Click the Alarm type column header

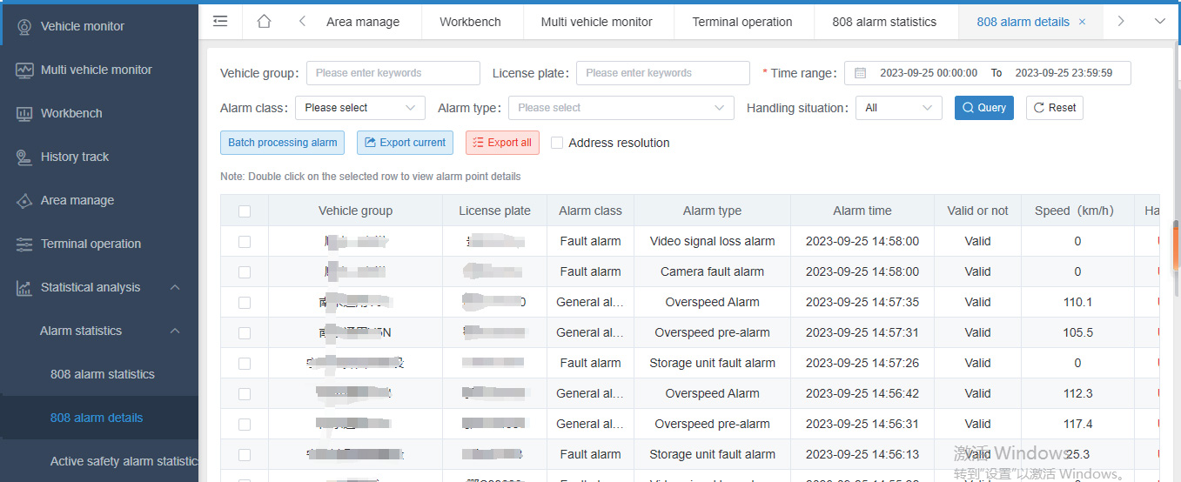coord(713,211)
